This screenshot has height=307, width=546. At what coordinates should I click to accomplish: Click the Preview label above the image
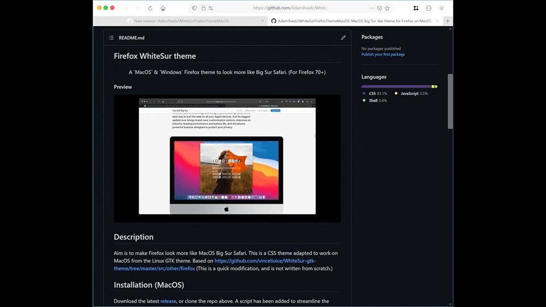pyautogui.click(x=123, y=87)
